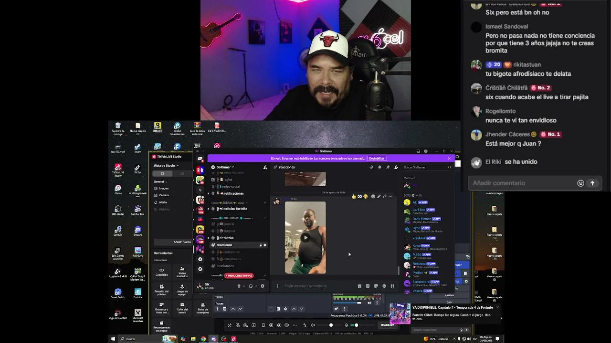The image size is (611, 343).
Task: Open the gift icon in Discord message bar
Action: click(x=359, y=286)
